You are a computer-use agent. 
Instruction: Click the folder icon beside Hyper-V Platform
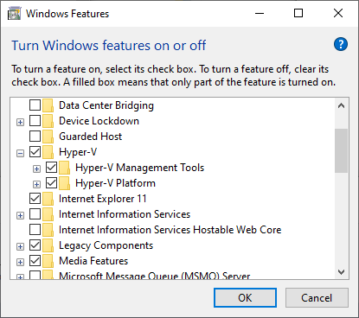64,183
